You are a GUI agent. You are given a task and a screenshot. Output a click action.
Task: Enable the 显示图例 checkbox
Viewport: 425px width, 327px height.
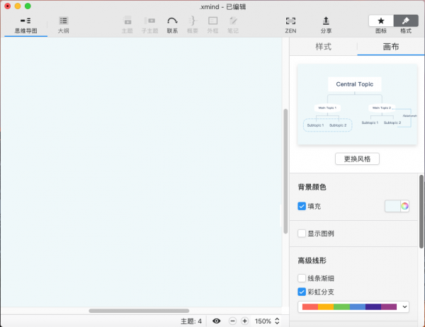point(302,234)
